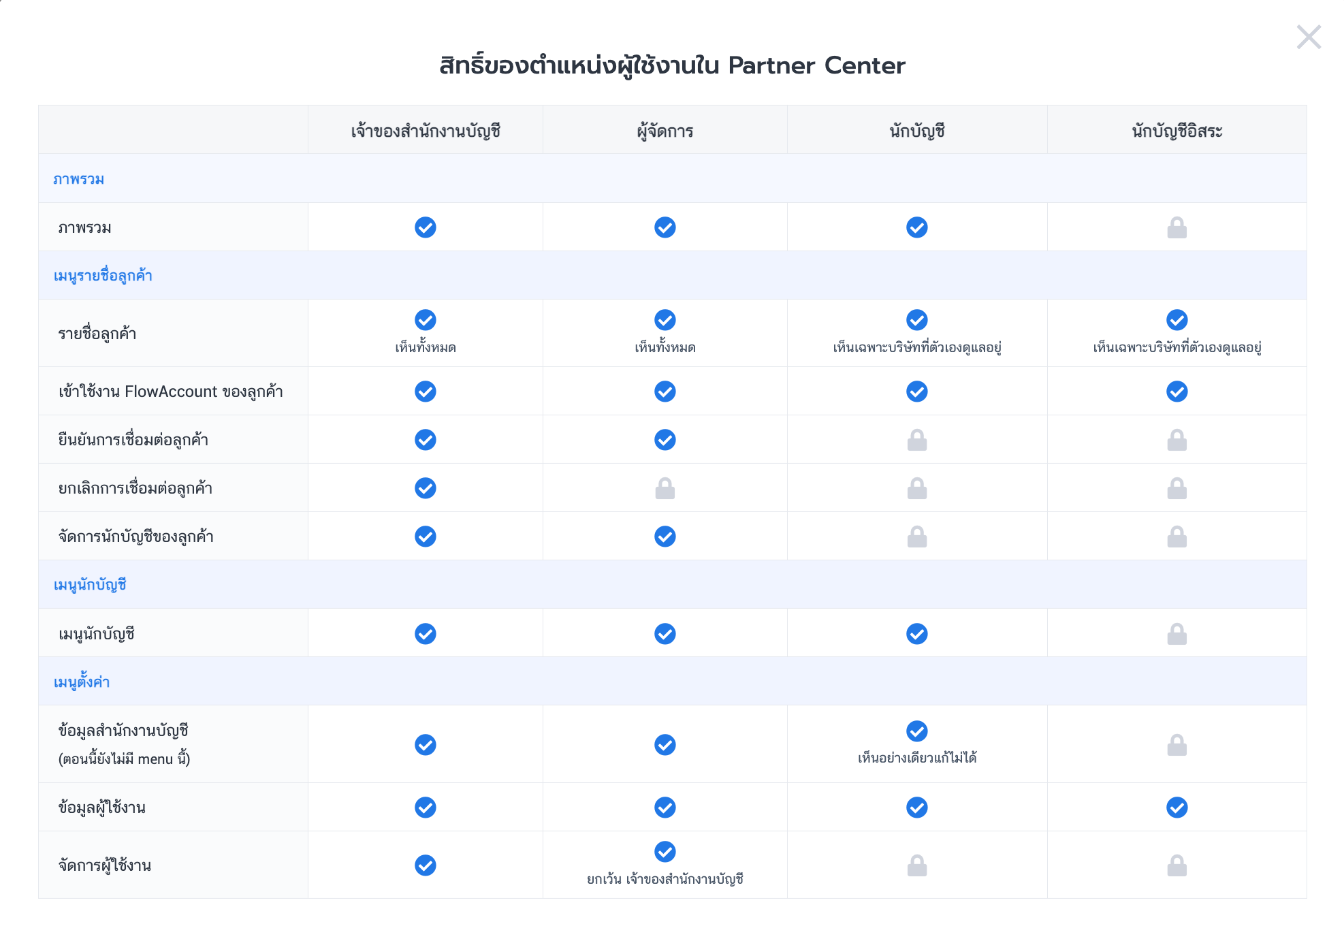
Task: Click checkmark for เจ้าของสำนักงานบัญชี ภาพรวม row
Action: [426, 227]
